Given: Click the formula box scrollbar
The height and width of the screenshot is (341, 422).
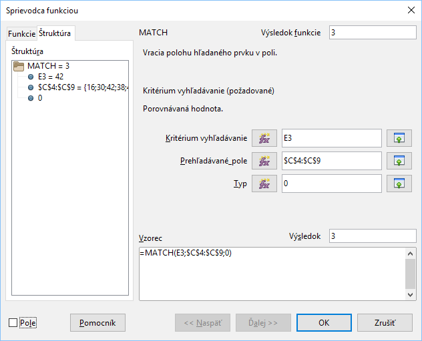Looking at the screenshot, I should point(411,274).
